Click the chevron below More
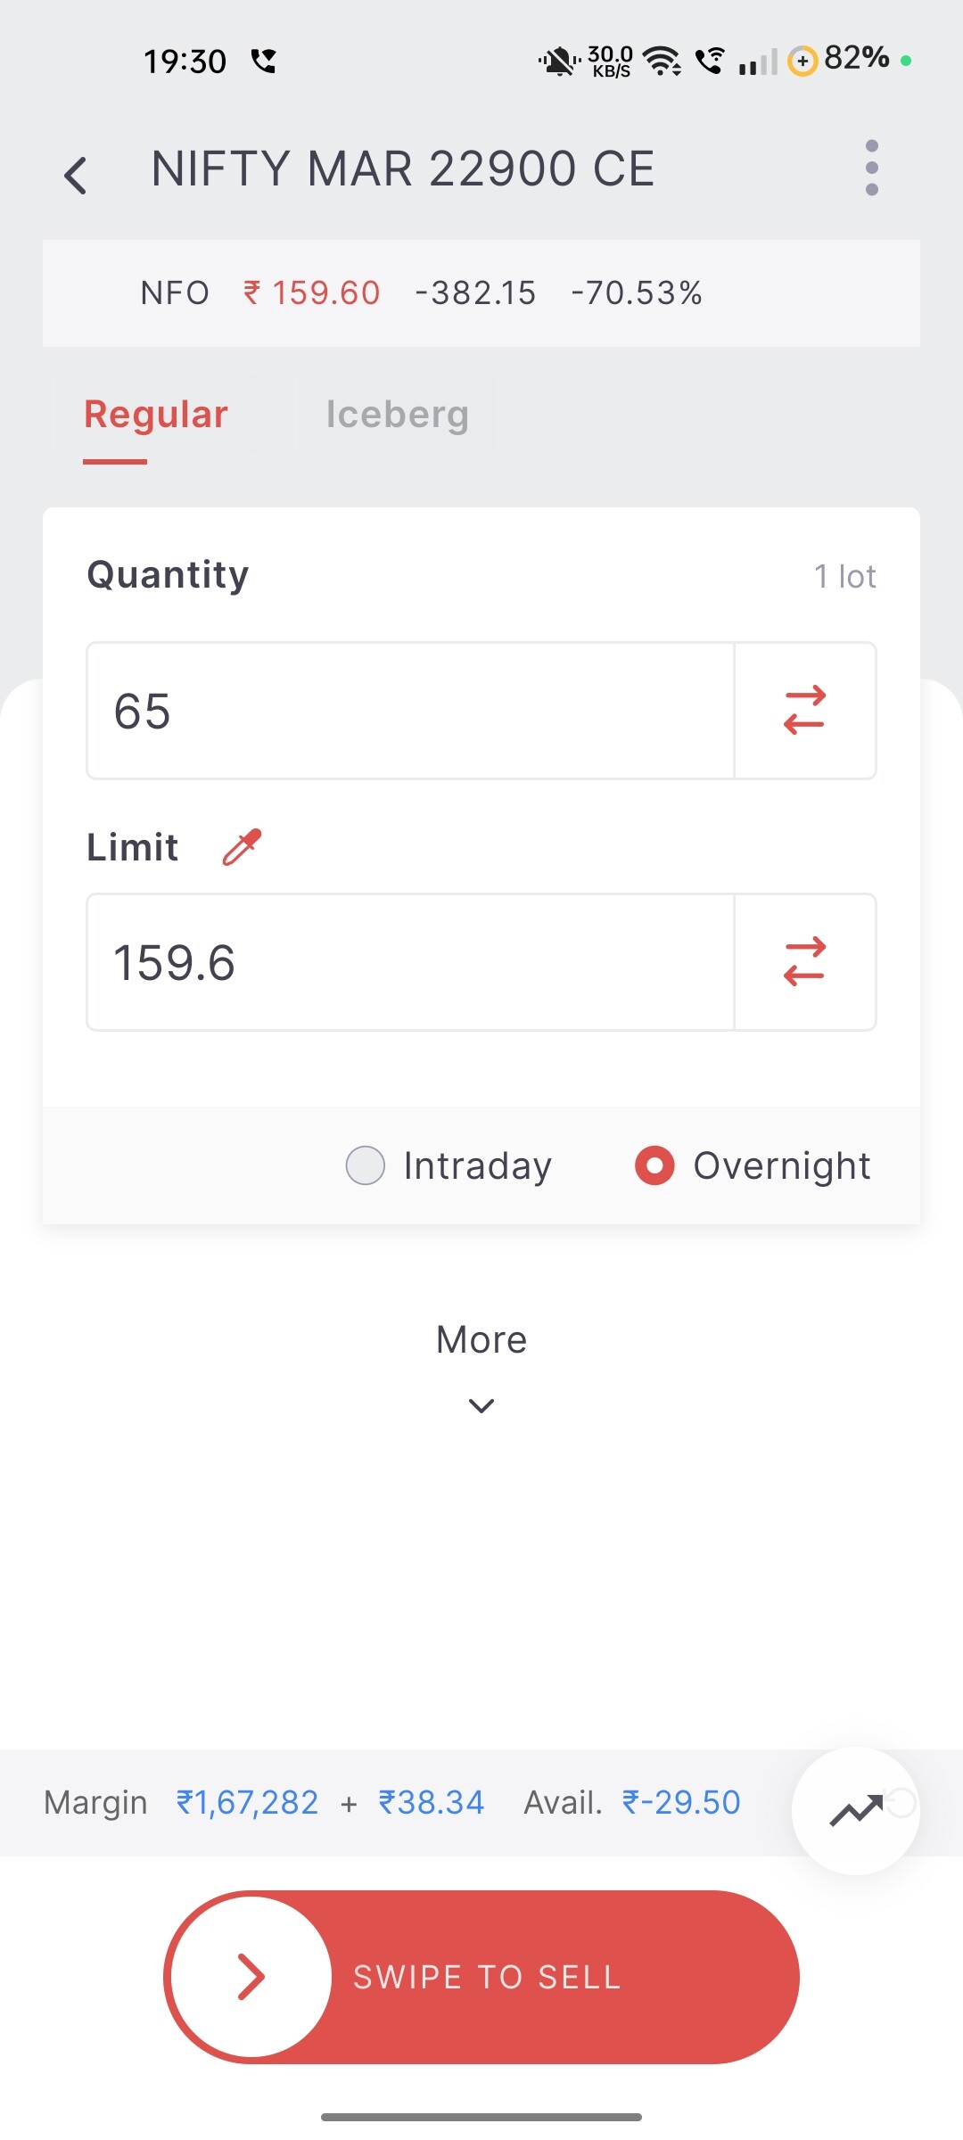The width and height of the screenshot is (963, 2140). (481, 1406)
